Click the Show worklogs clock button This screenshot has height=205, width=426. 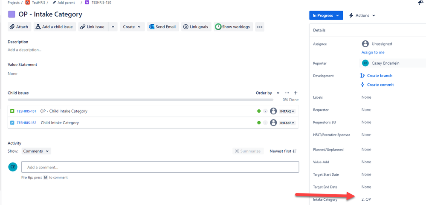233,27
